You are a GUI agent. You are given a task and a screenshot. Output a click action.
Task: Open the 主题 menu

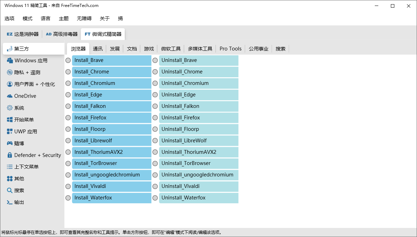click(x=64, y=18)
